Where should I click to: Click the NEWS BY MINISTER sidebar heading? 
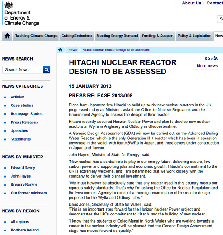[x=23, y=157]
